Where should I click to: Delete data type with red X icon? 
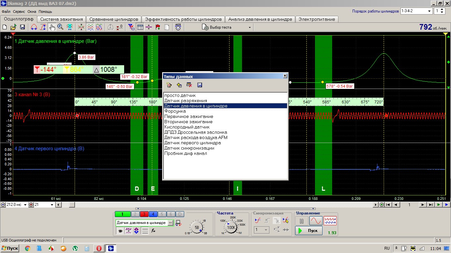point(189,85)
